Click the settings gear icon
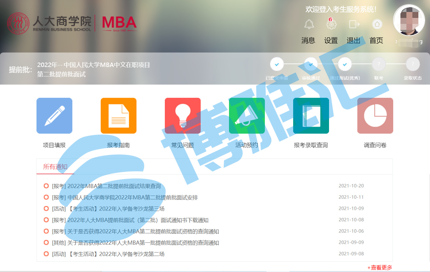 pyautogui.click(x=332, y=24)
